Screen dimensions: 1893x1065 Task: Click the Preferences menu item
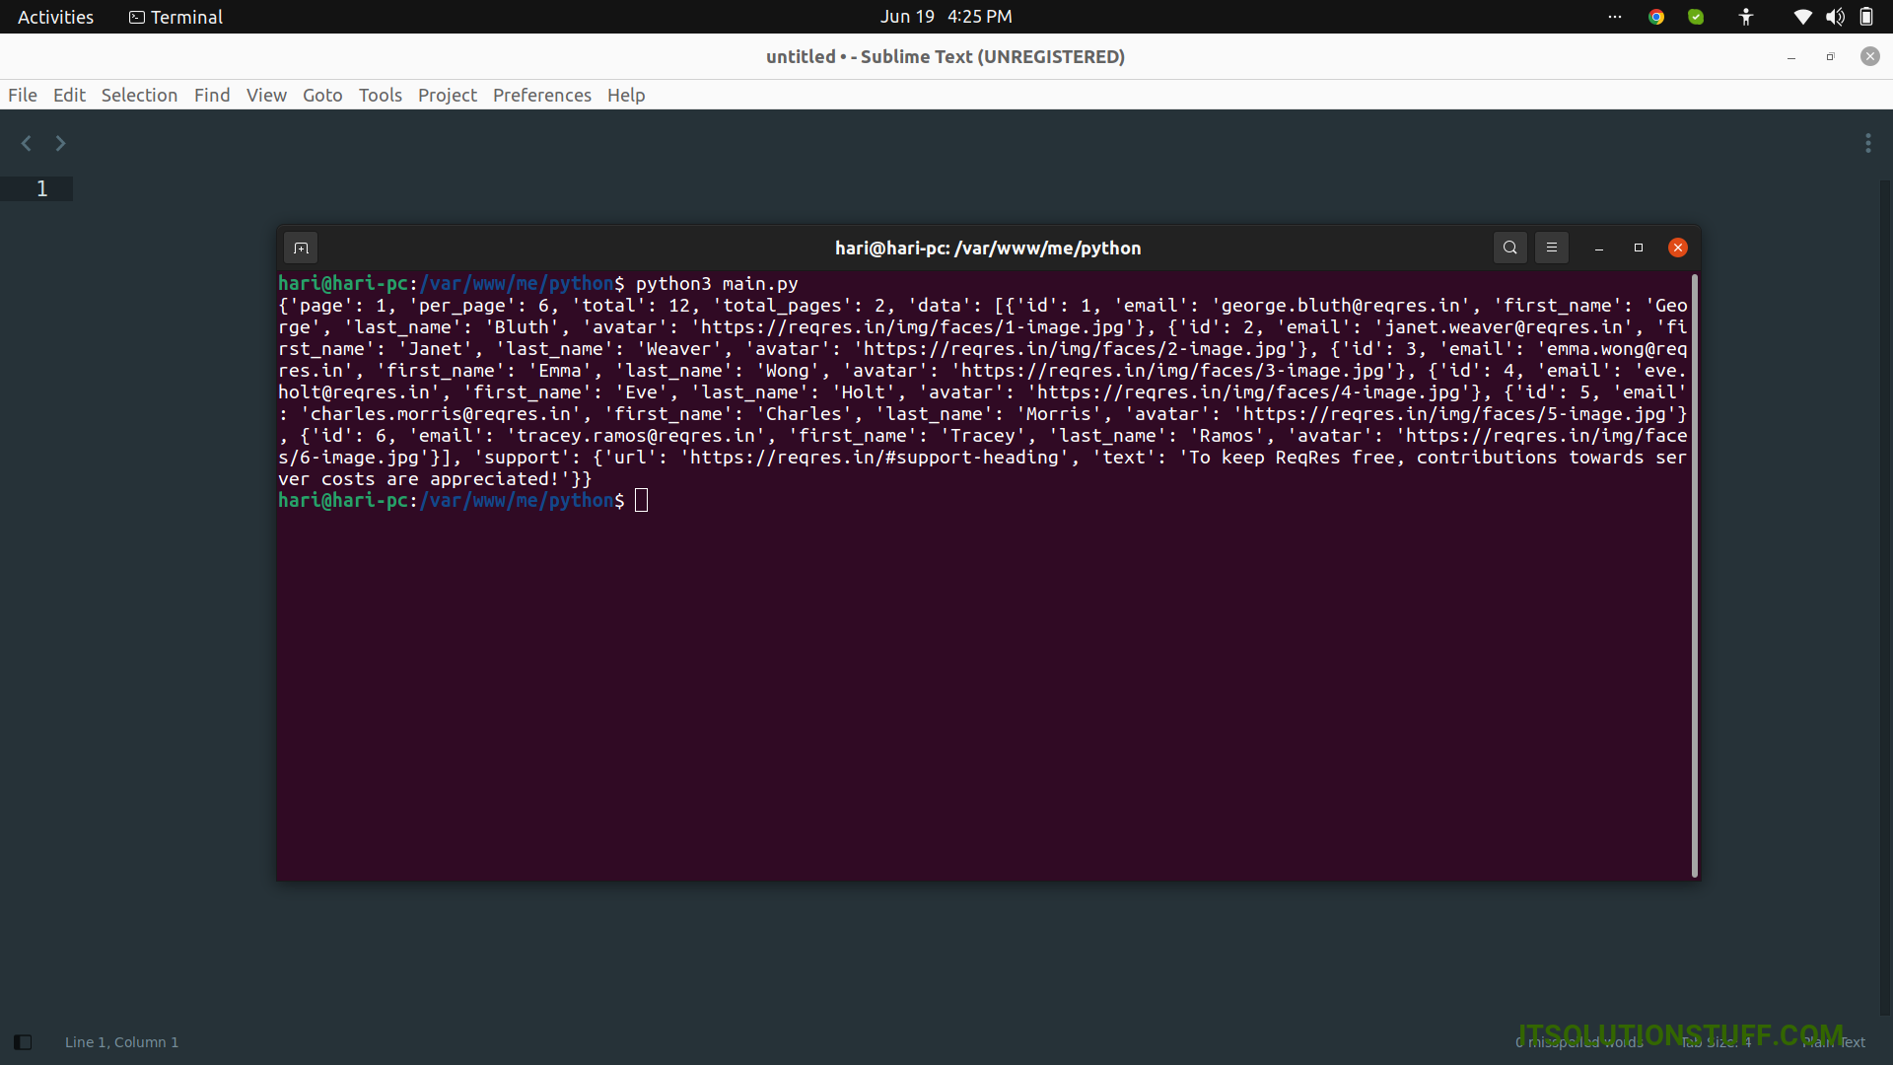(x=542, y=95)
